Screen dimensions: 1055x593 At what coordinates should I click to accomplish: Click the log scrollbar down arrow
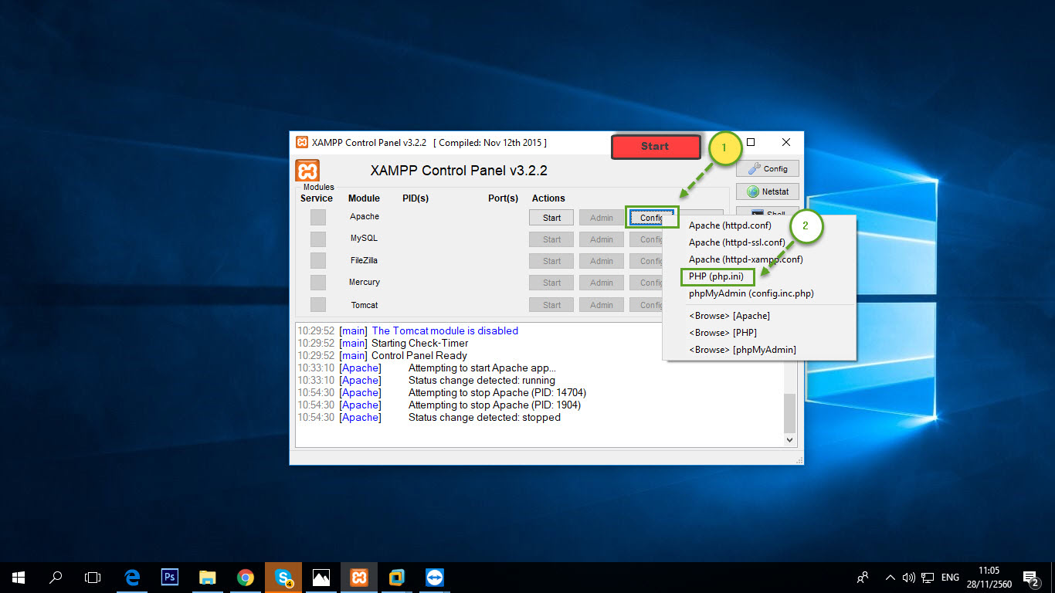[789, 439]
